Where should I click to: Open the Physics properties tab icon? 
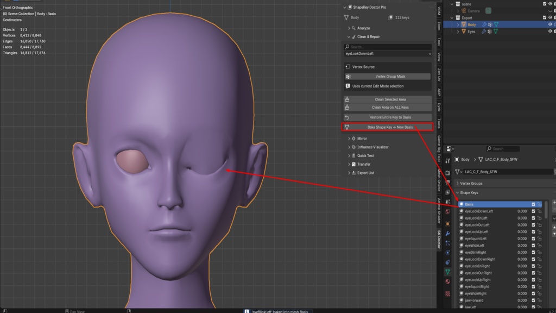(447, 253)
